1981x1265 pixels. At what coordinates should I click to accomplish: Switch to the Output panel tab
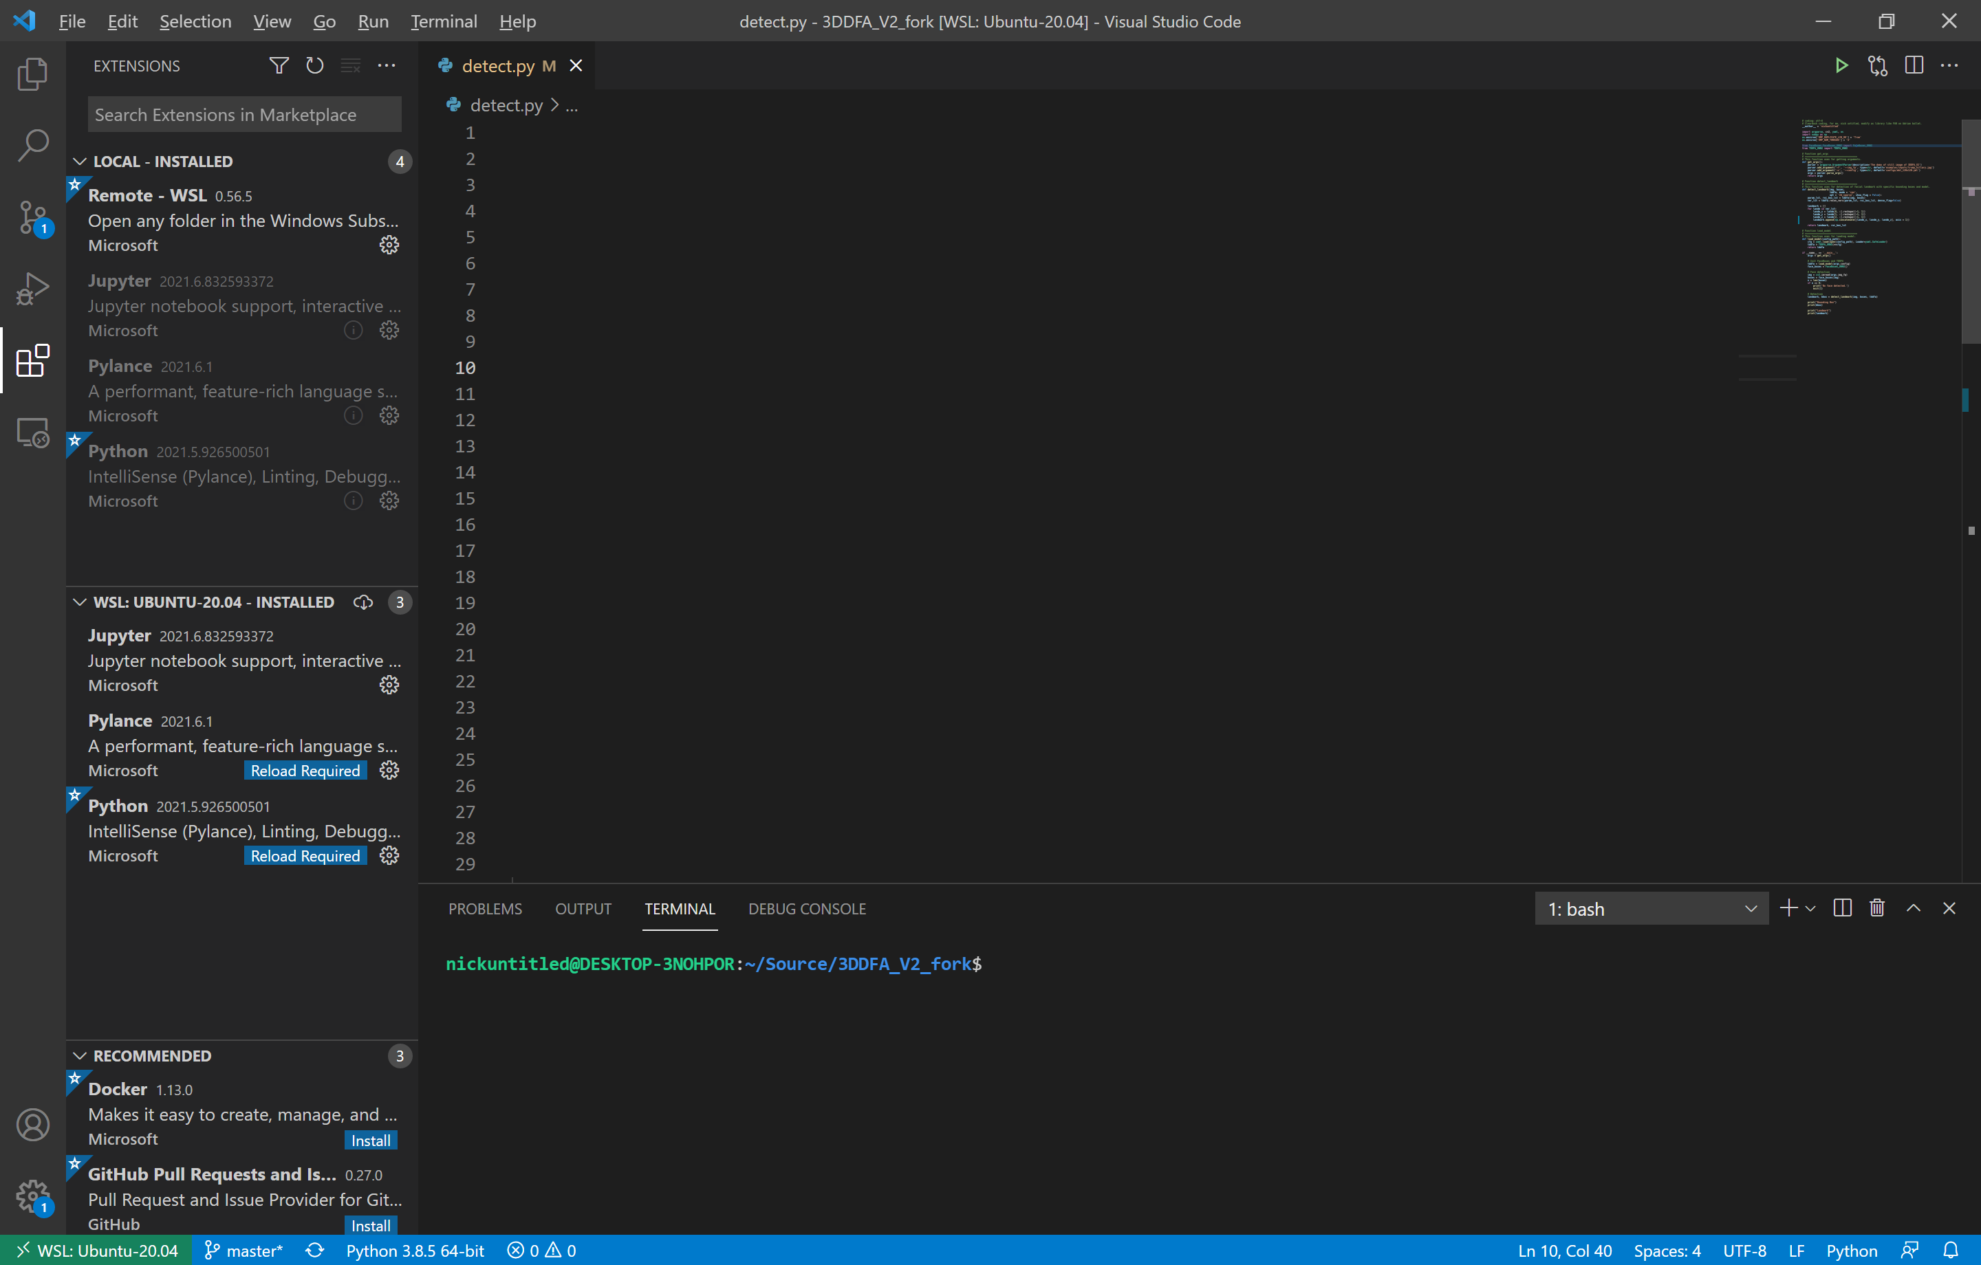(583, 909)
